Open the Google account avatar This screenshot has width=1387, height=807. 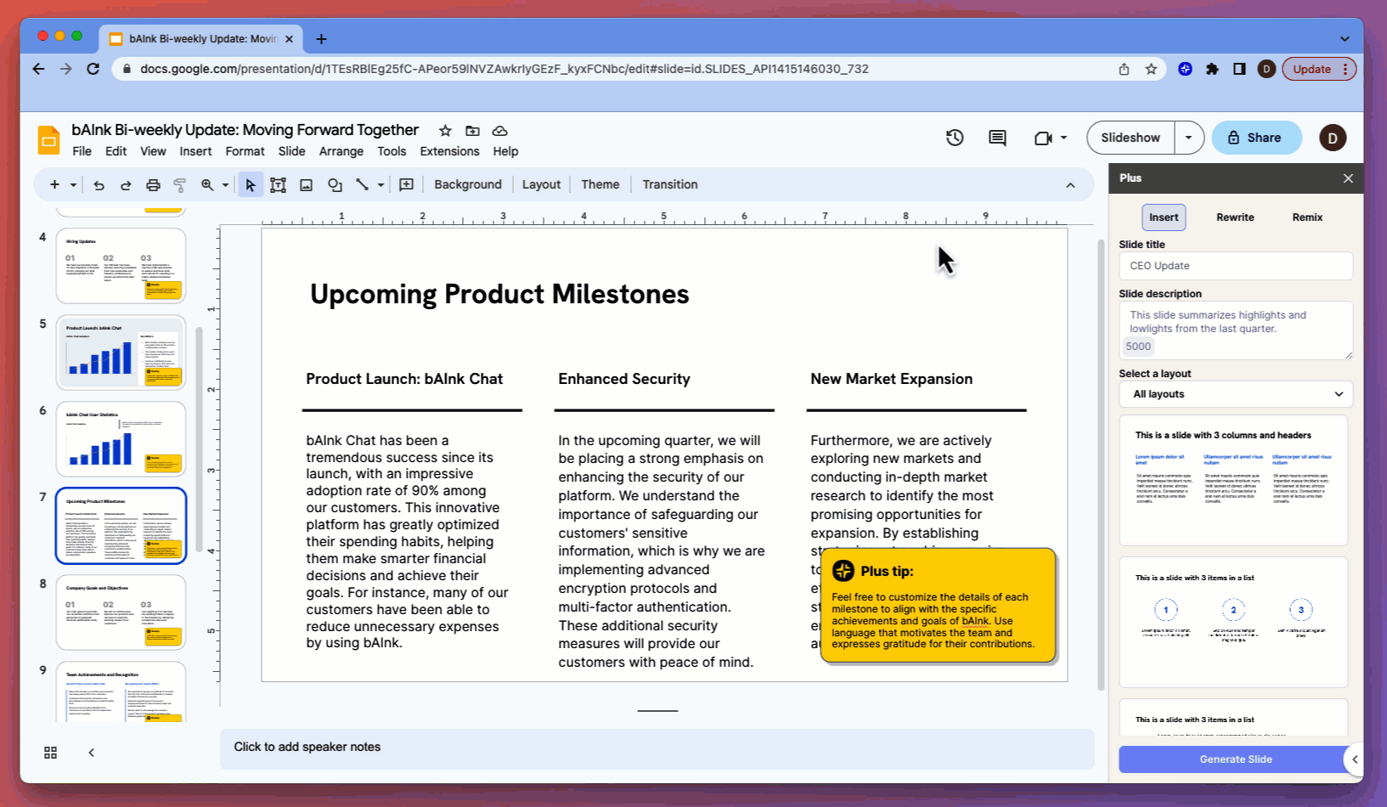1333,138
